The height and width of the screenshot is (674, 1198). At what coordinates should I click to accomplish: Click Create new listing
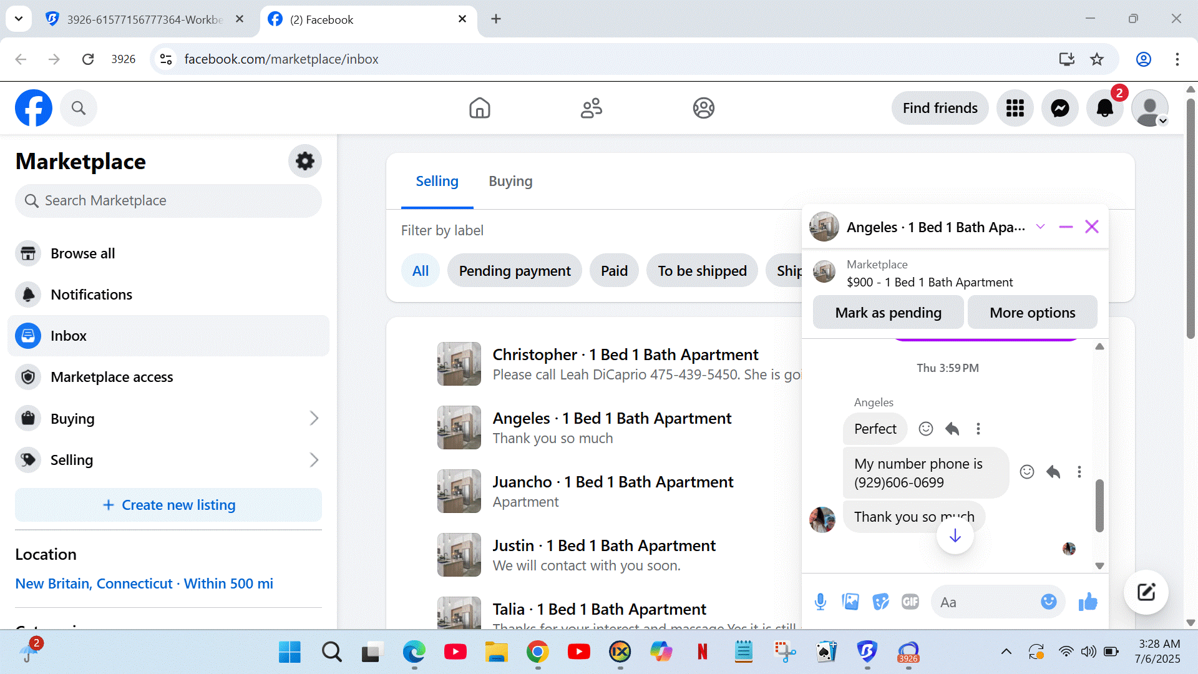[168, 505]
